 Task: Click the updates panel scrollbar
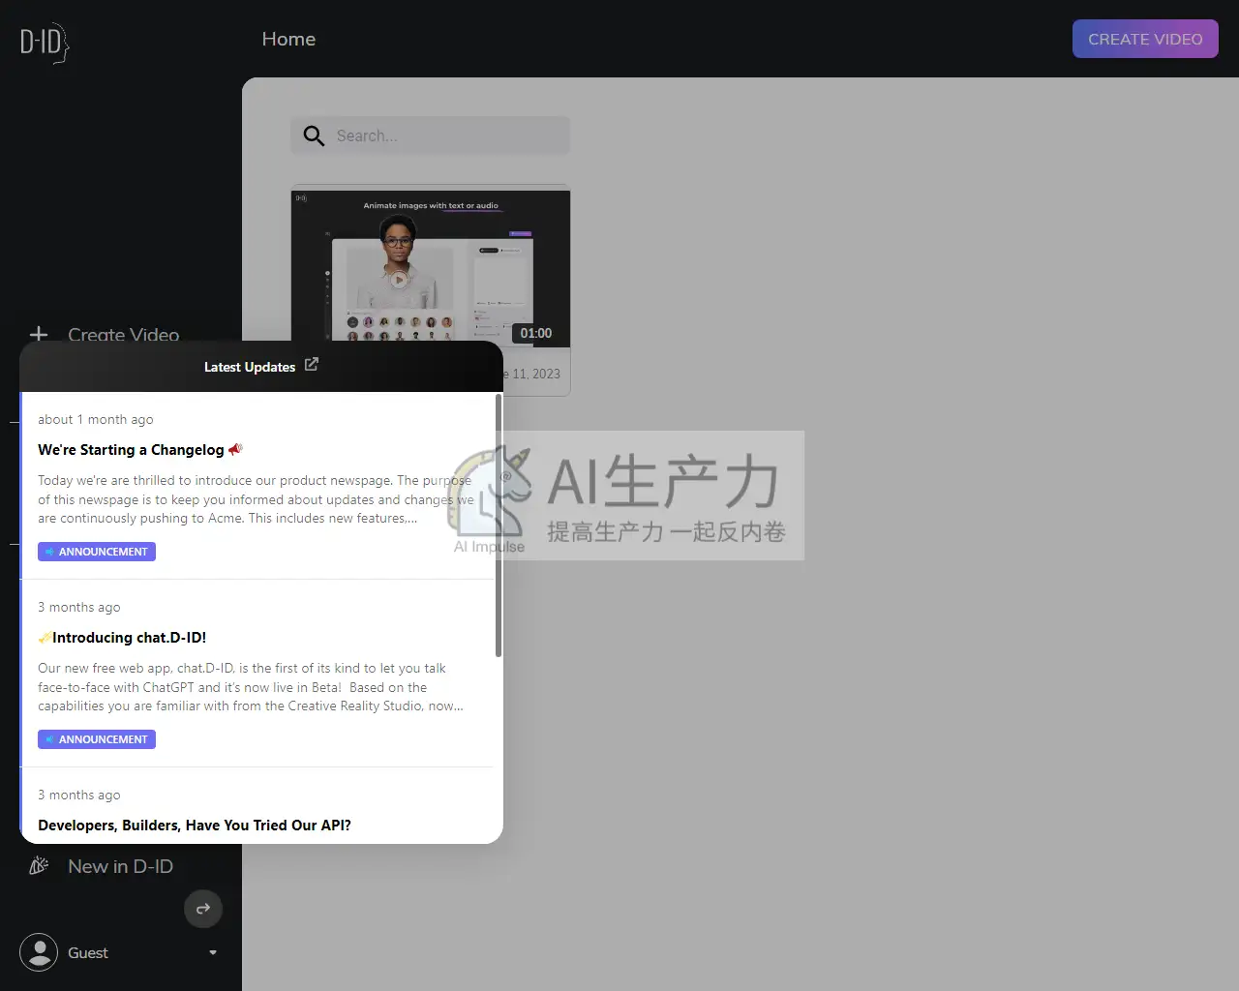[x=499, y=526]
